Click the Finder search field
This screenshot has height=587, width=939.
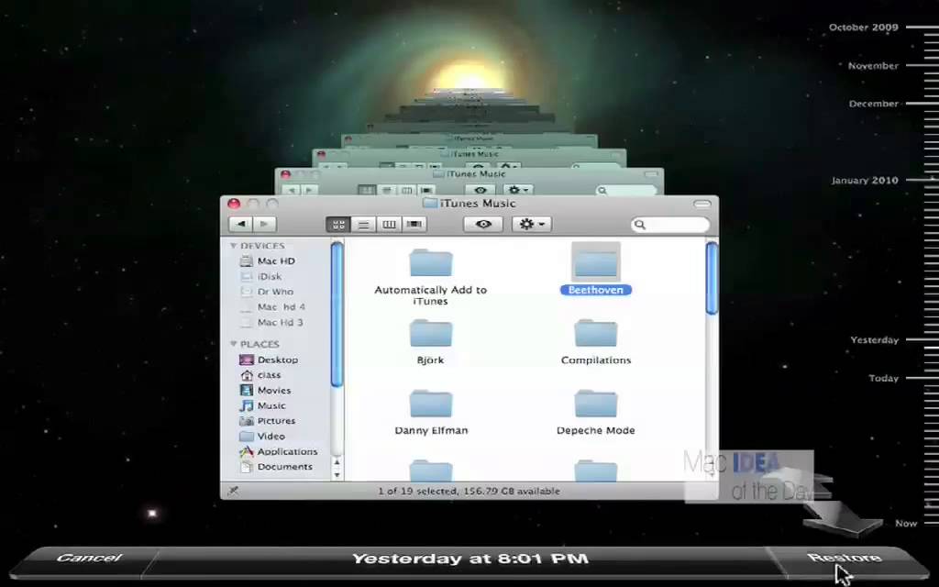coord(670,225)
